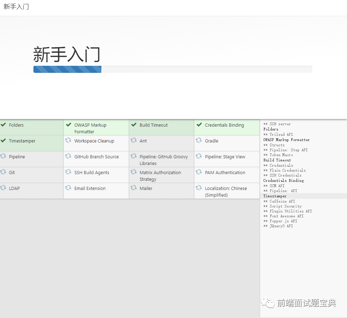Screen dimensions: 347x318
Task: Click the pending spinner icon beside Mailer
Action: [x=133, y=188]
